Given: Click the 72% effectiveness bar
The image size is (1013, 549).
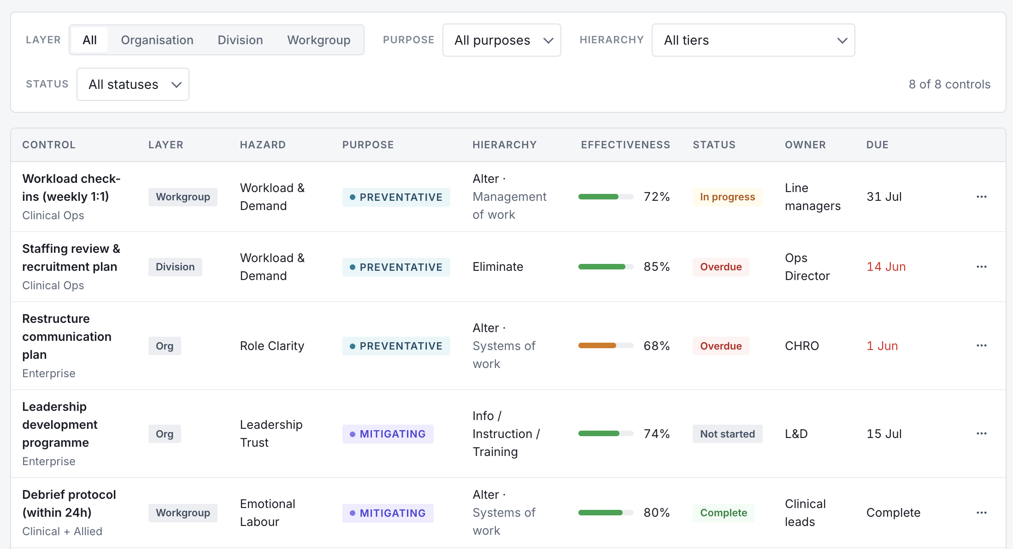Looking at the screenshot, I should [x=606, y=197].
